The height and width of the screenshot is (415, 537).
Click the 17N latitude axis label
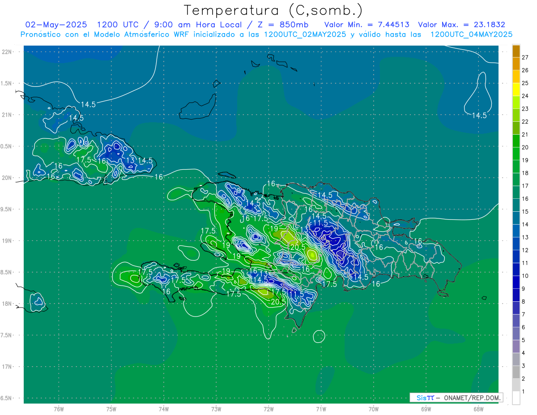click(x=7, y=367)
